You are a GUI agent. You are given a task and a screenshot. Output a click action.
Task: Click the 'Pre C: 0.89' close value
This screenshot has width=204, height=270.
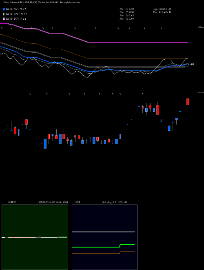127,19
